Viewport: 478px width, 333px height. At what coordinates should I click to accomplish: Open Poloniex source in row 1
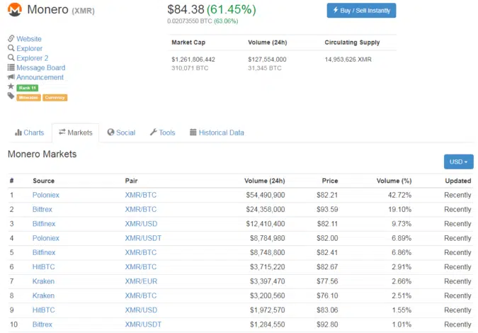coord(46,195)
